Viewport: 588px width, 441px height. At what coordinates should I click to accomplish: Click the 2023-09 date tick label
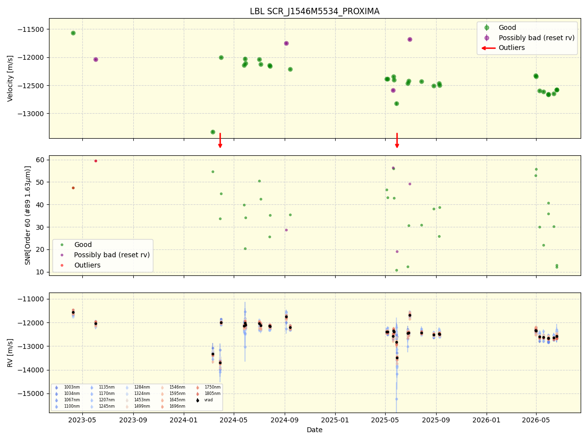click(133, 419)
